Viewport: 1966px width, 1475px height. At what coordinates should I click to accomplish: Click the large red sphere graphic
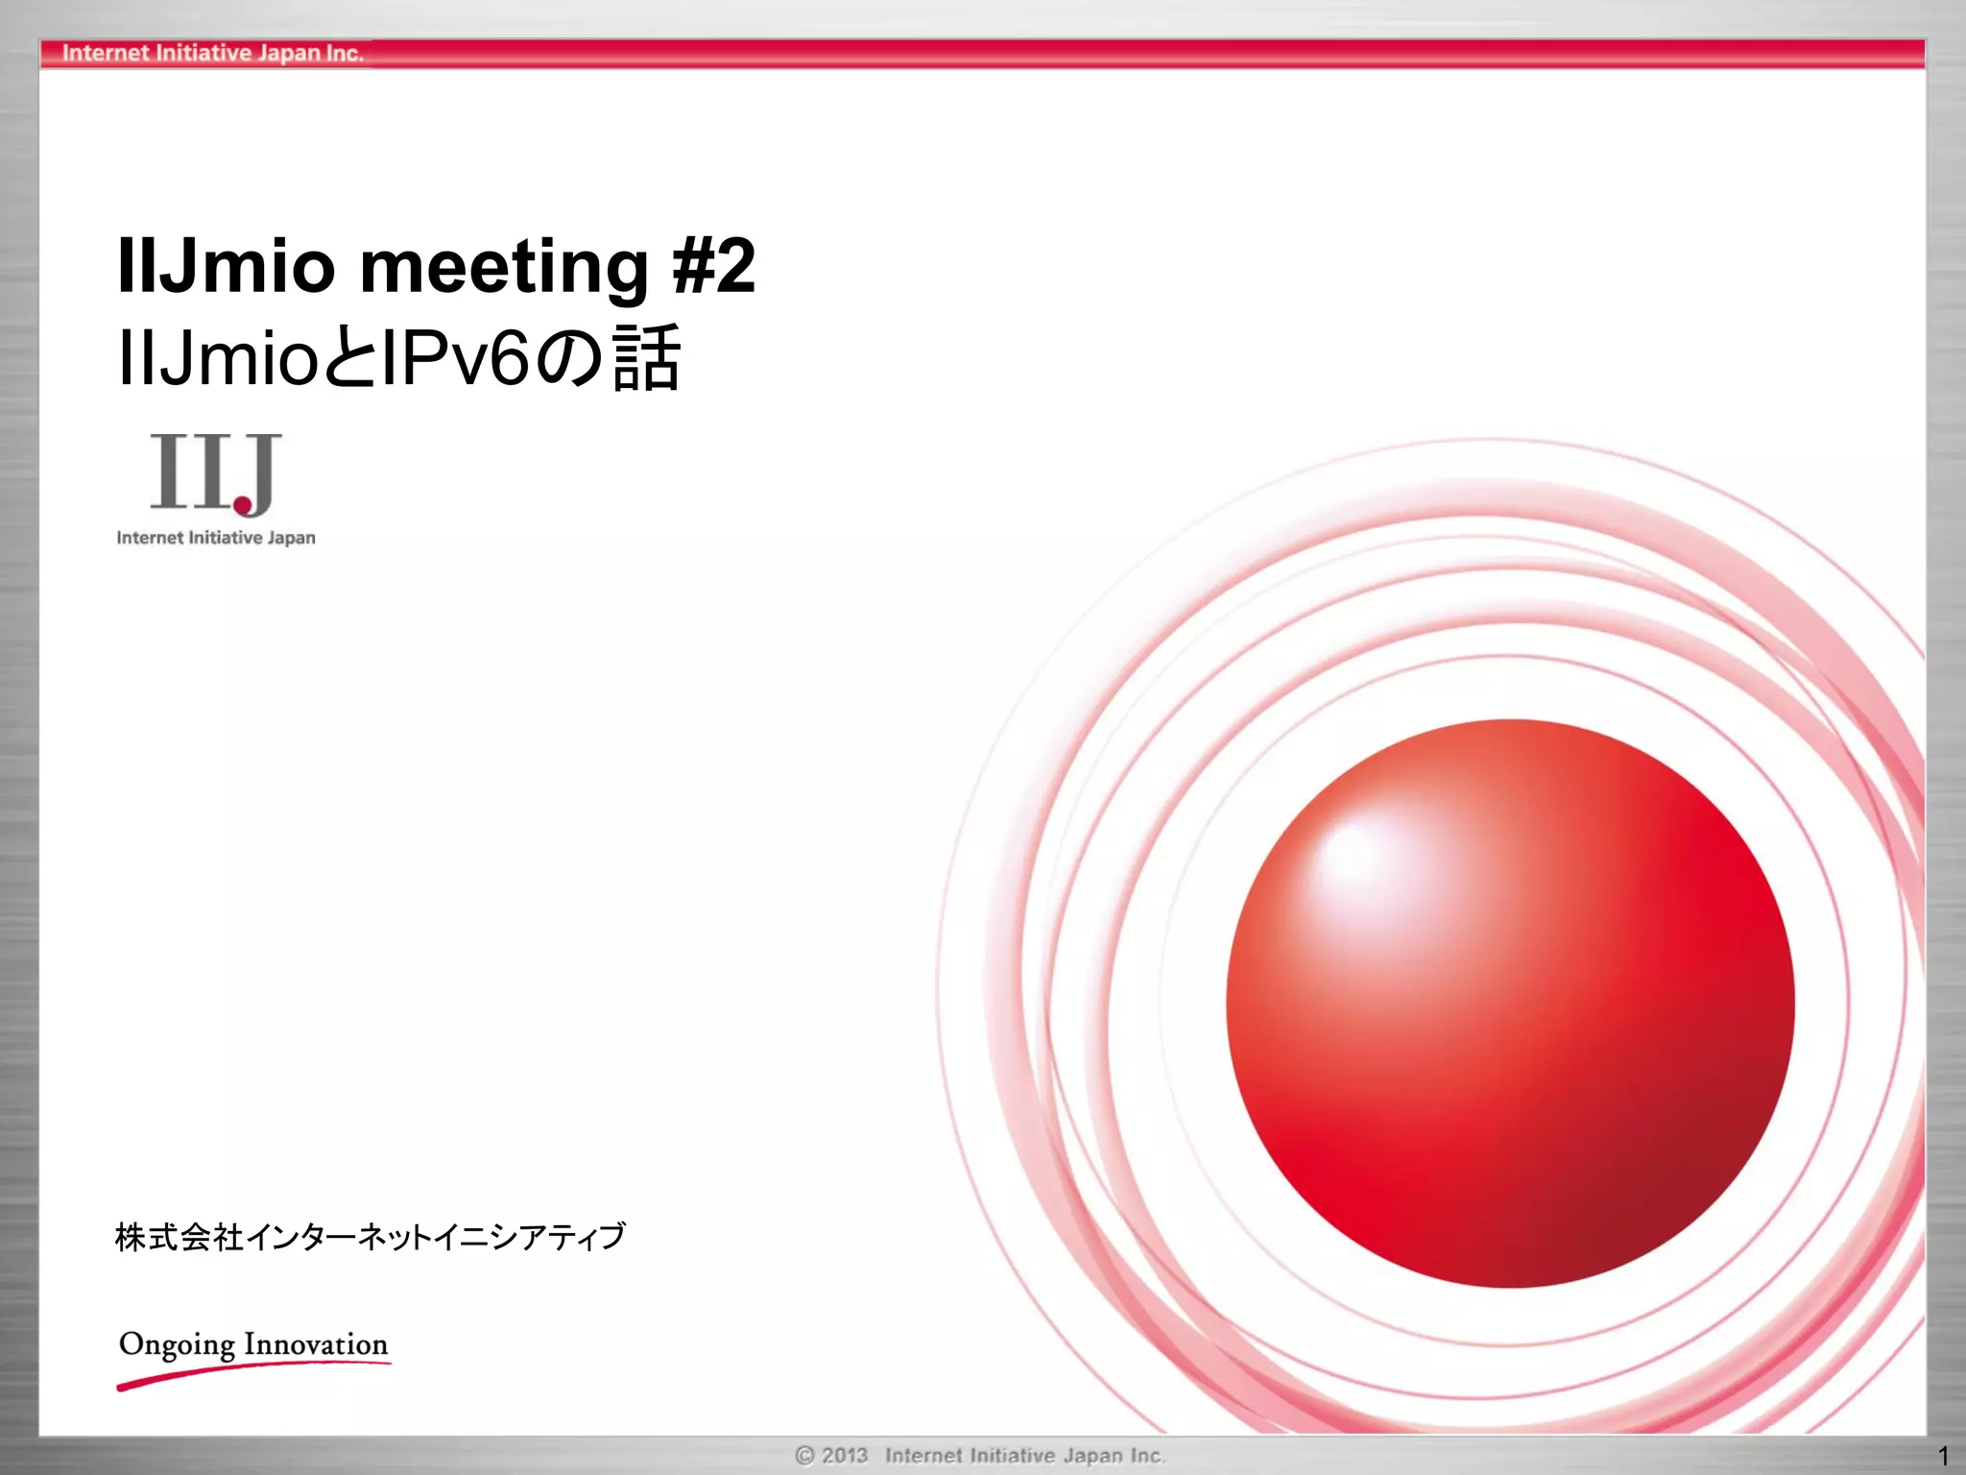click(x=1510, y=1003)
